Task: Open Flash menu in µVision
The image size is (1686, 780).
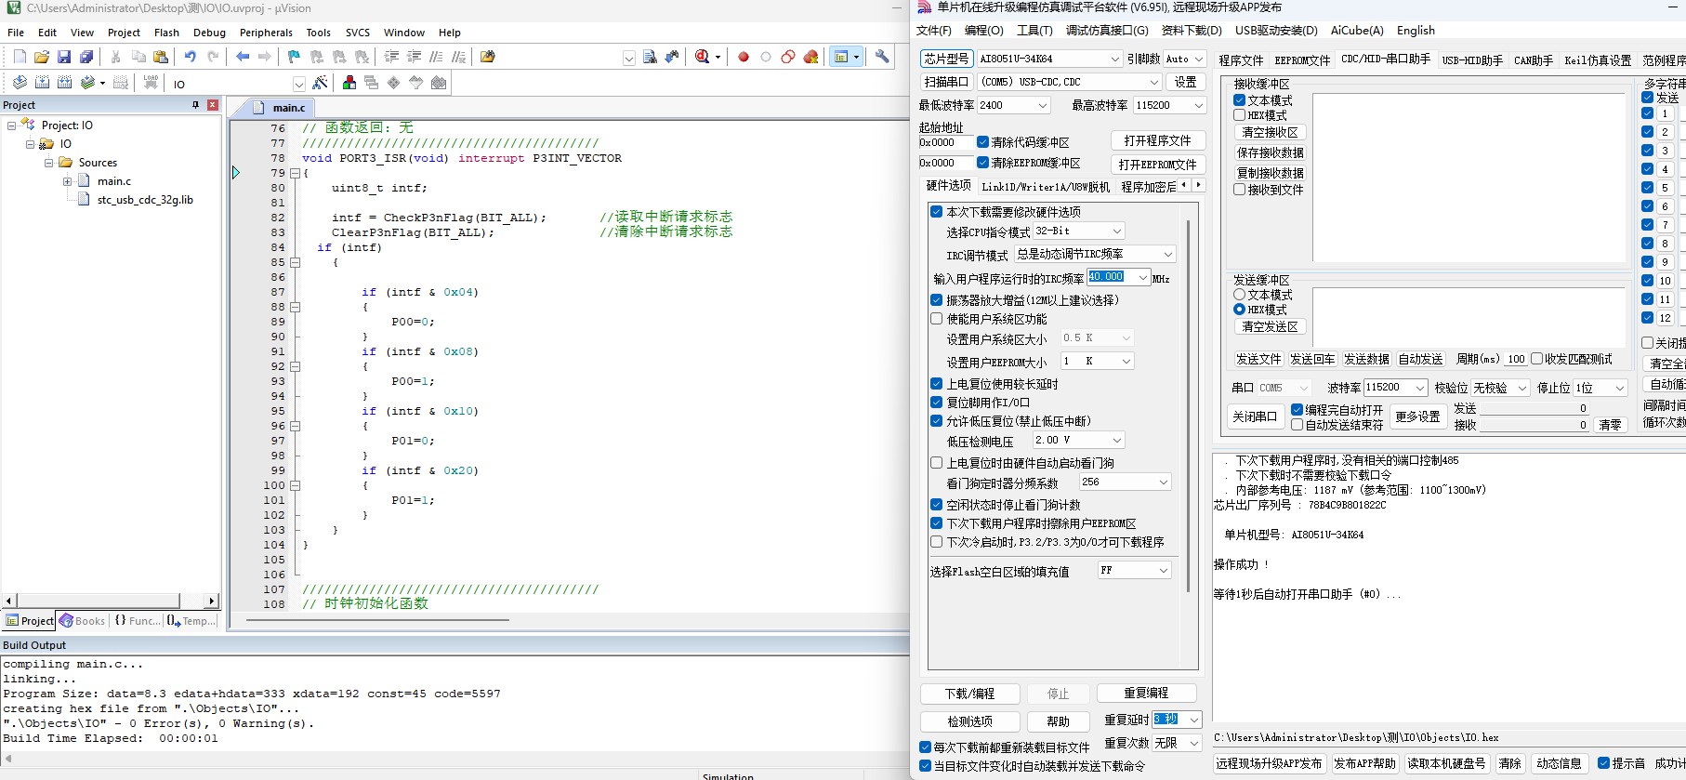Action: coord(166,33)
